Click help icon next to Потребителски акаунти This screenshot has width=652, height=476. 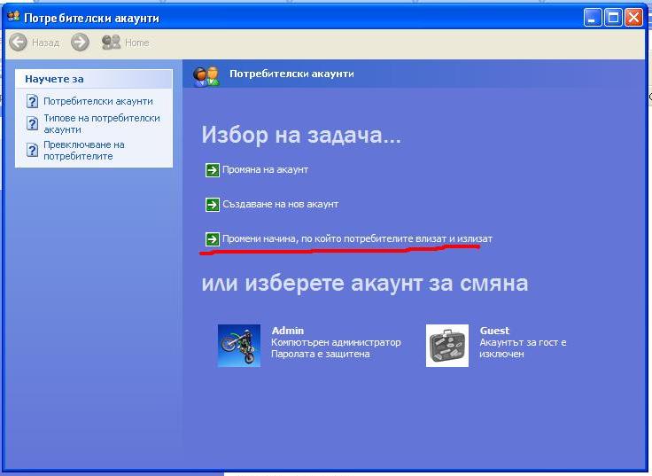[x=33, y=102]
